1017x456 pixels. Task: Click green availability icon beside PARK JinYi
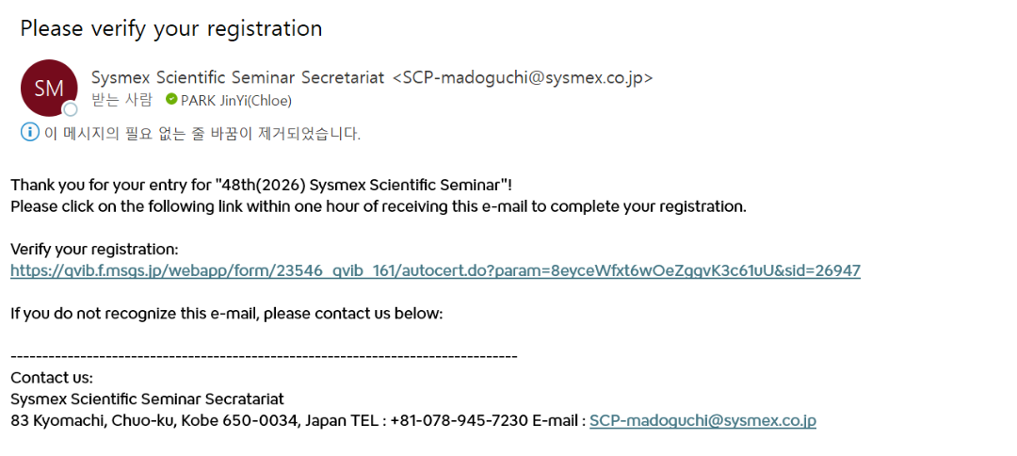point(171,100)
